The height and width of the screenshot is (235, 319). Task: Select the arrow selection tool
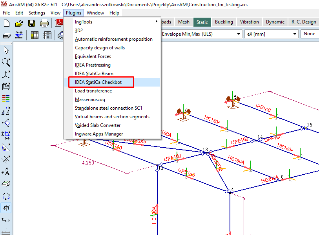[5, 50]
